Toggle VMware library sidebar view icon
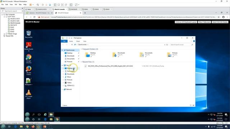230x129 pixels. tap(55, 5)
